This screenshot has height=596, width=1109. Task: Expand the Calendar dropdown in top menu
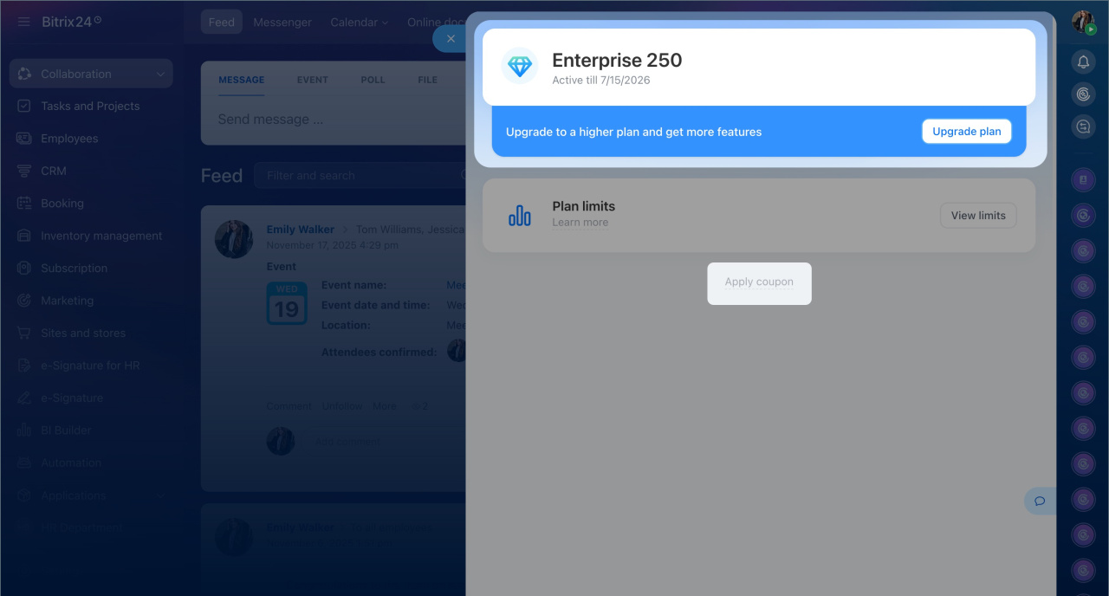click(359, 23)
